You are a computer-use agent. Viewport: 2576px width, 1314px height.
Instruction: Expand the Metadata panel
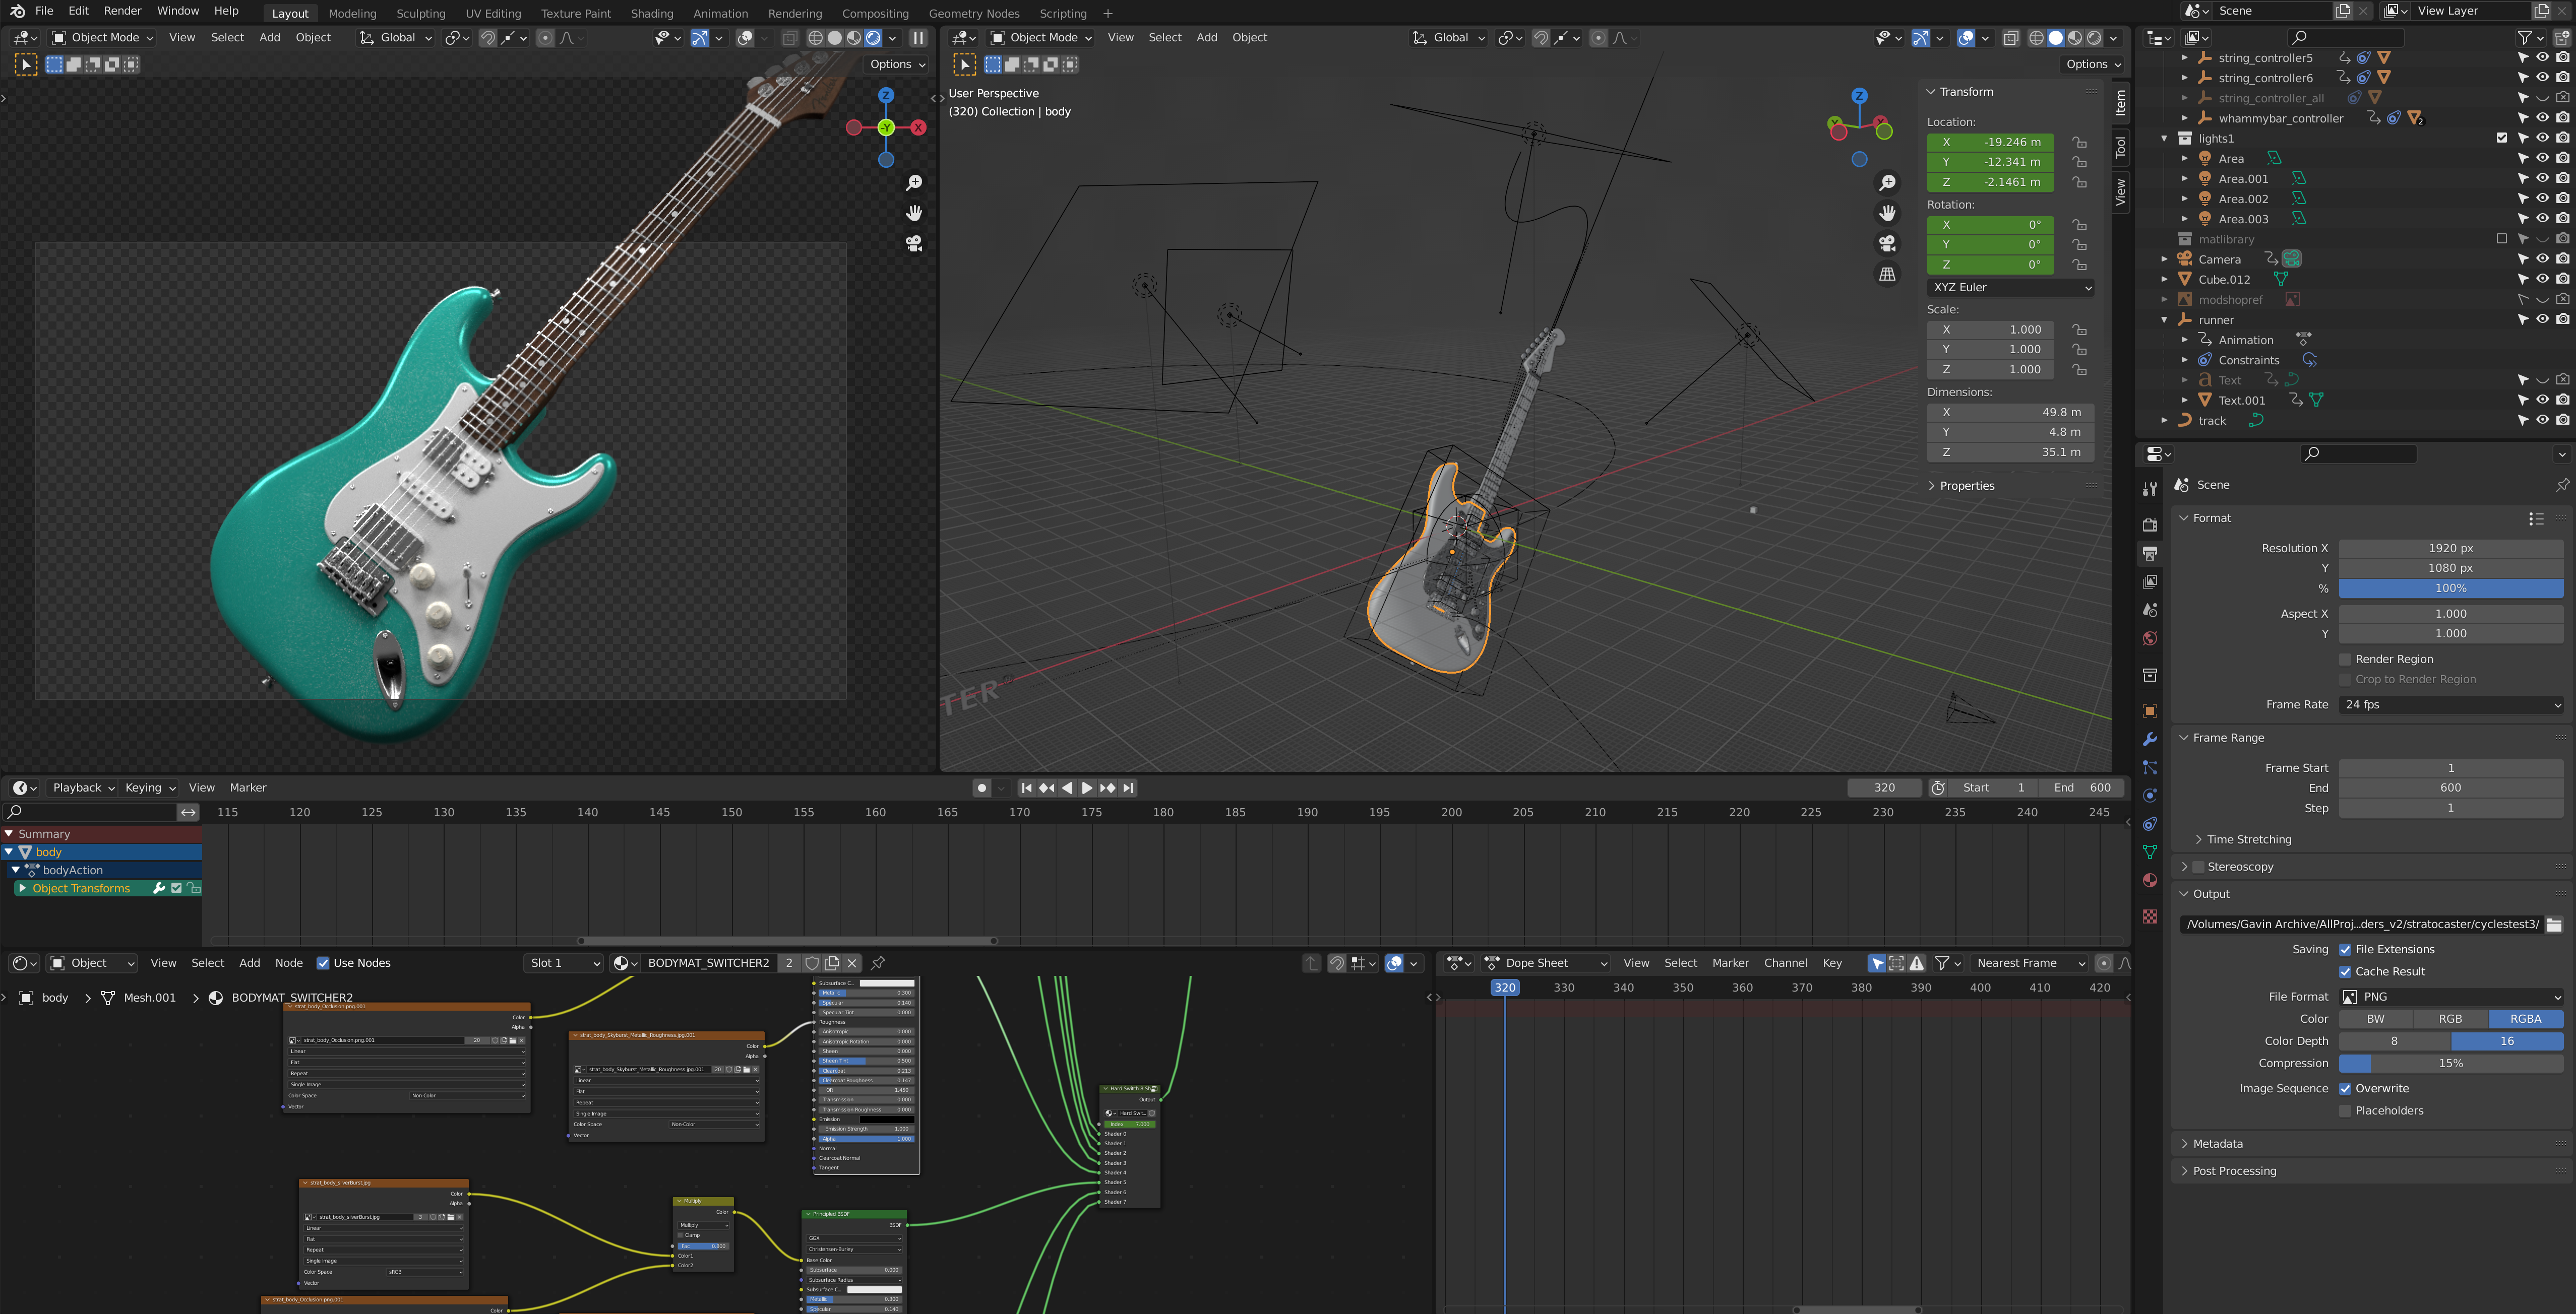(x=2217, y=1143)
